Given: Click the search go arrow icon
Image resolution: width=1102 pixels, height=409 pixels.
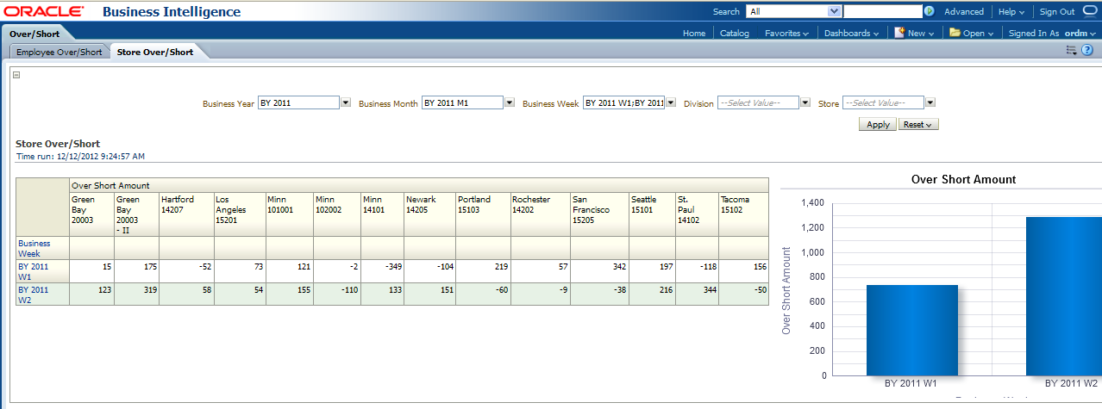Looking at the screenshot, I should [x=929, y=12].
